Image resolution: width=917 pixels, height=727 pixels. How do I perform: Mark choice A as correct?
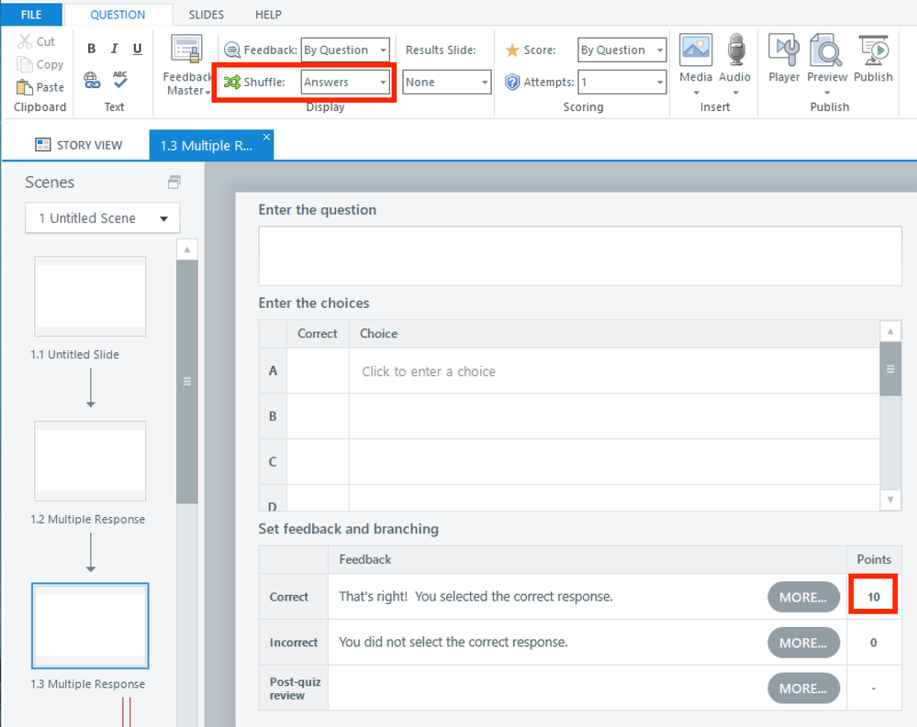point(318,371)
